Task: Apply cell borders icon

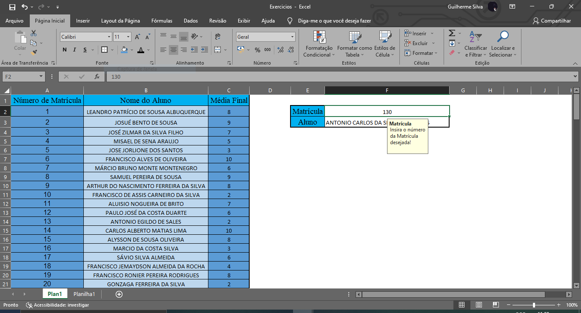Action: click(104, 50)
